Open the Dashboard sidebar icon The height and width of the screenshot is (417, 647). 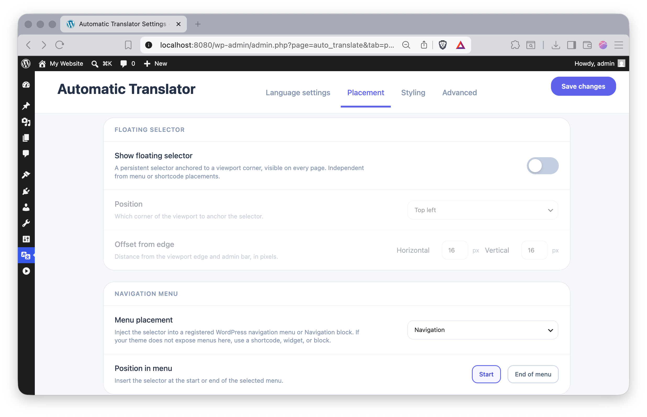(26, 85)
